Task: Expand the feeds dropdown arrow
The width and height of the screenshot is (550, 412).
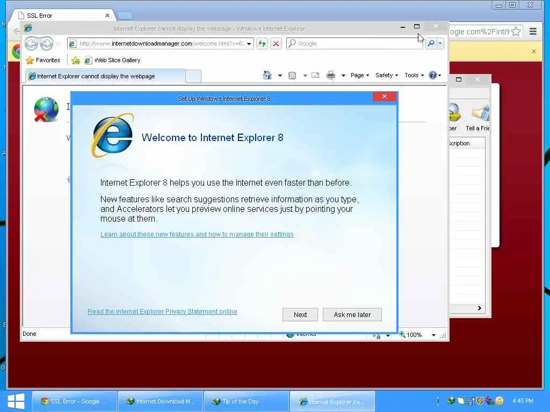Action: point(305,75)
